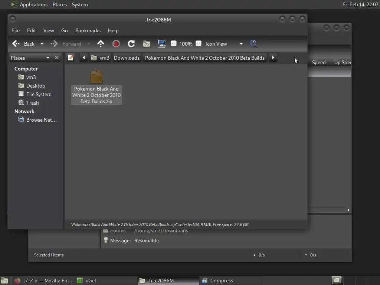Open the System panel menu

coord(80,4)
